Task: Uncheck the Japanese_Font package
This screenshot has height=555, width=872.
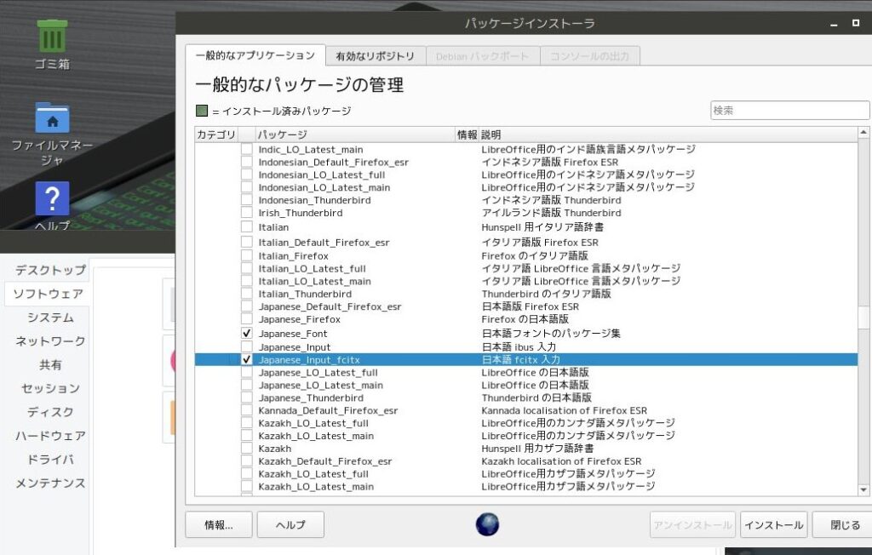Action: (x=245, y=335)
